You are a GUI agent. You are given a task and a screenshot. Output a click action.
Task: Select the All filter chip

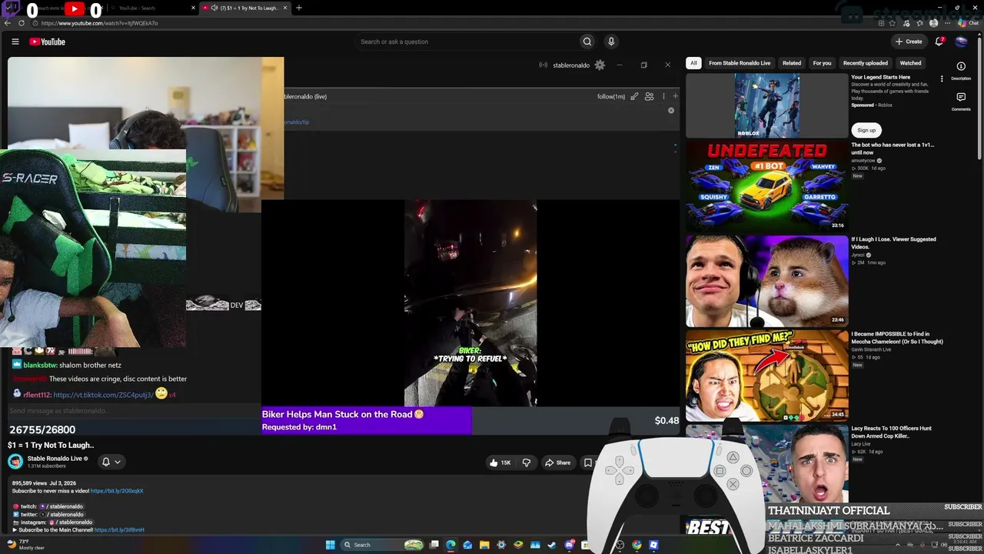pos(693,63)
